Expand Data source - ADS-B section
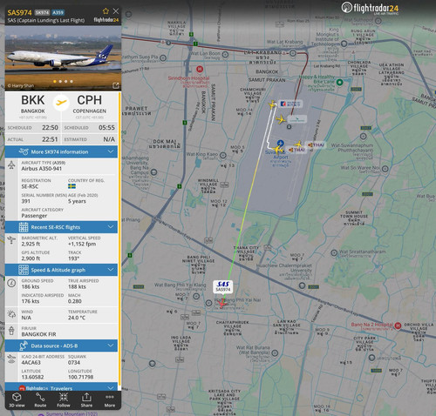 pos(61,346)
